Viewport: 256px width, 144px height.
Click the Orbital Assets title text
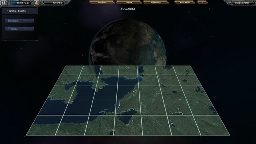coord(17,11)
